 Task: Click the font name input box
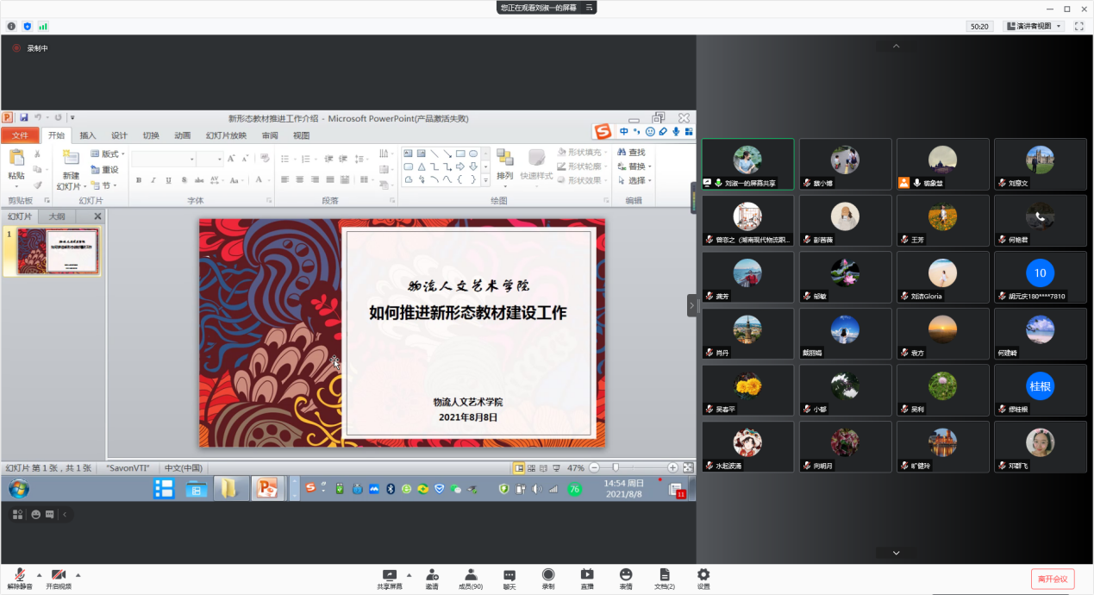[x=163, y=160]
